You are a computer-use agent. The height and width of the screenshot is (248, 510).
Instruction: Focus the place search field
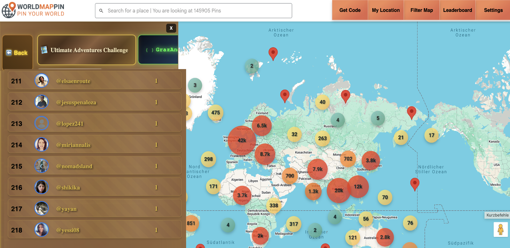click(x=193, y=11)
